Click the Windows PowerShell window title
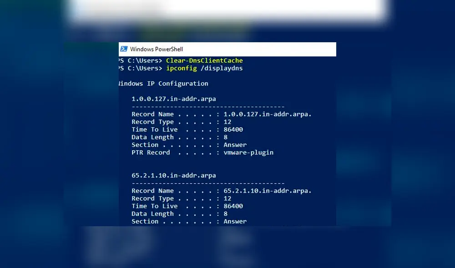This screenshot has width=455, height=268. coord(157,49)
